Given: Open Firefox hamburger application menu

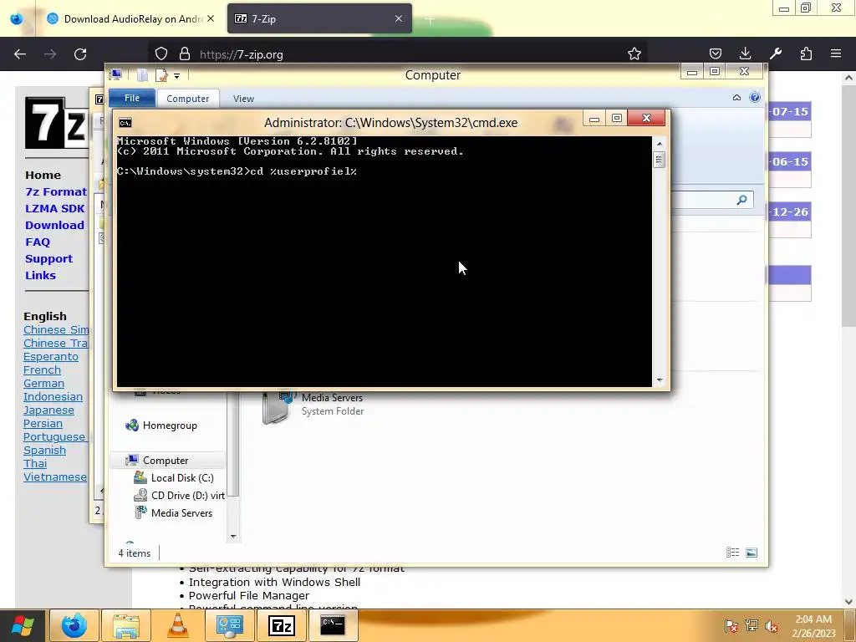Looking at the screenshot, I should [836, 54].
